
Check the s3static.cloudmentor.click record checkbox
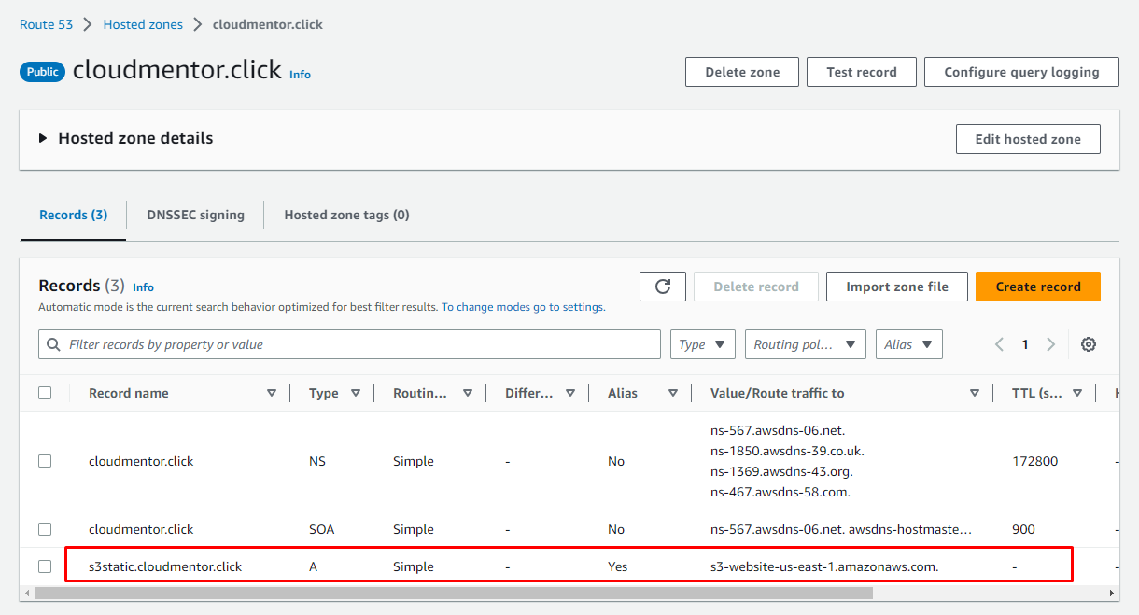coord(45,566)
